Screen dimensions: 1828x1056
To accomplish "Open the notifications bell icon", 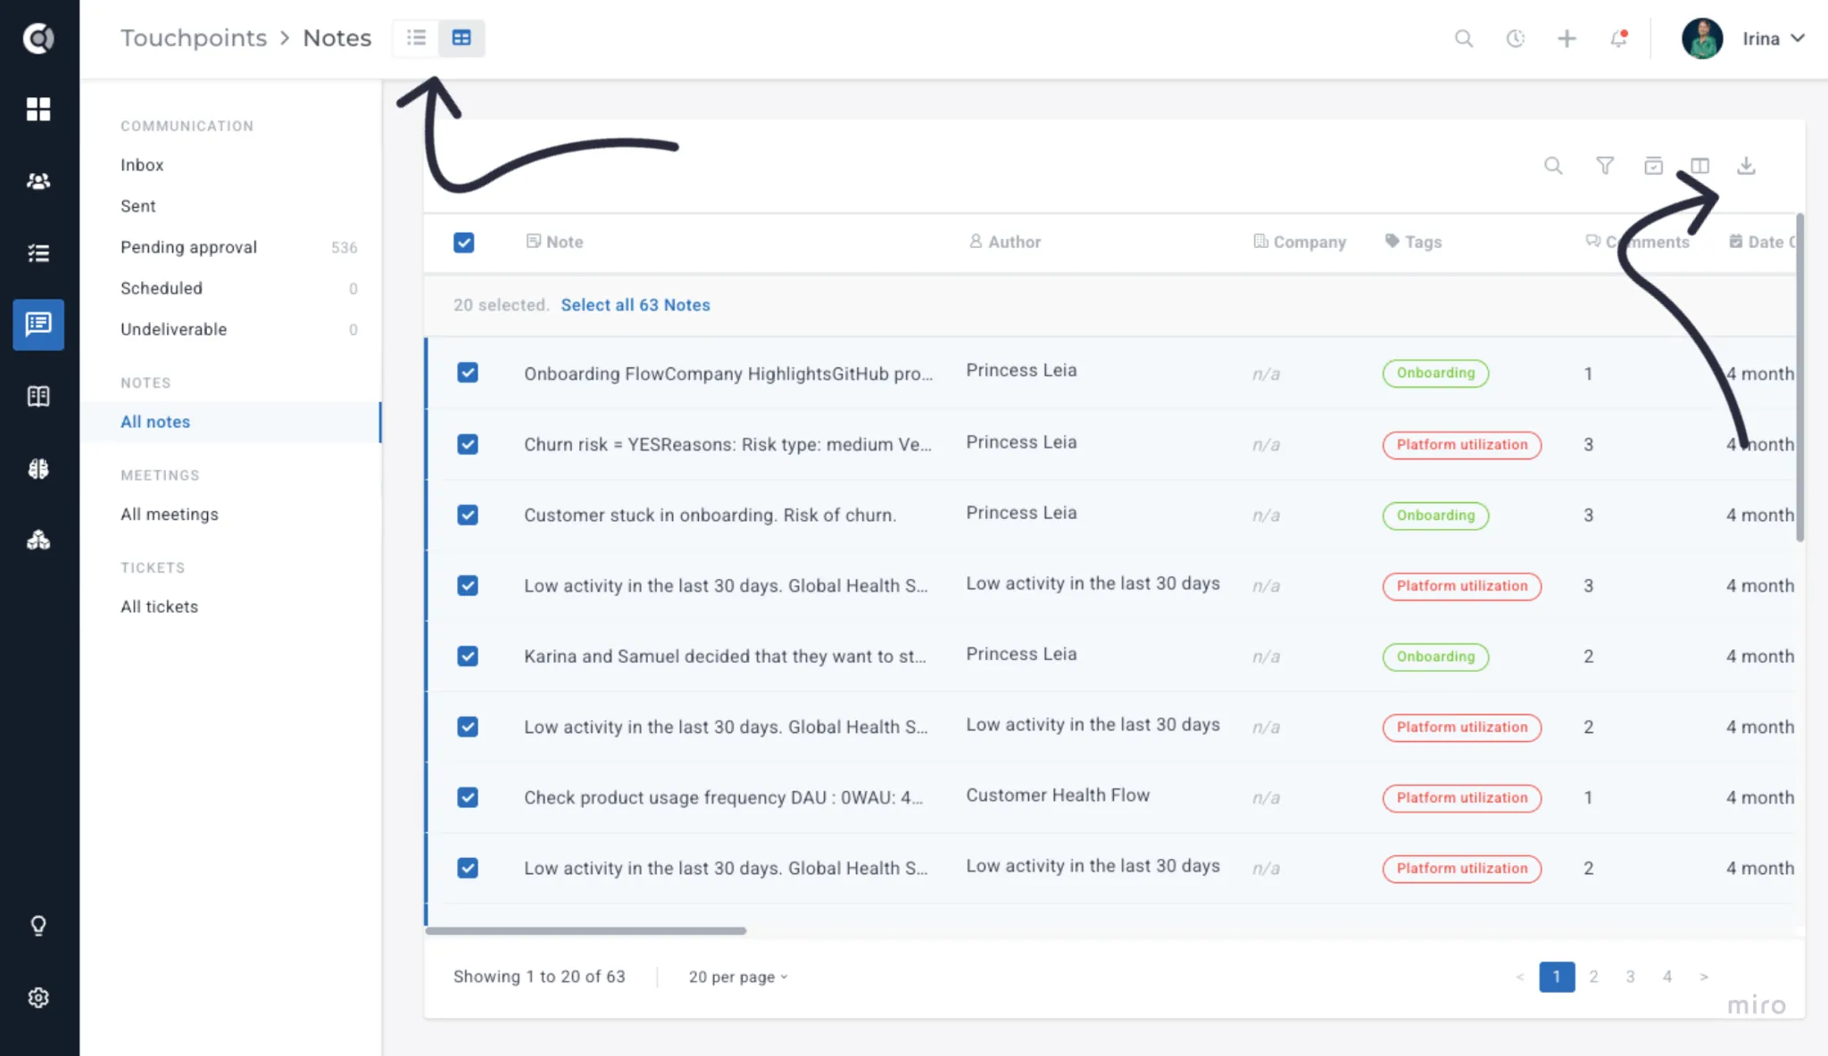I will pos(1618,38).
